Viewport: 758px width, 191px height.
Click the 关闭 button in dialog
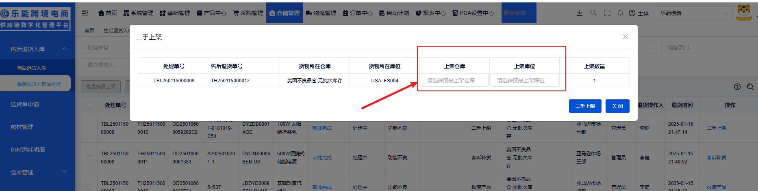click(x=617, y=106)
